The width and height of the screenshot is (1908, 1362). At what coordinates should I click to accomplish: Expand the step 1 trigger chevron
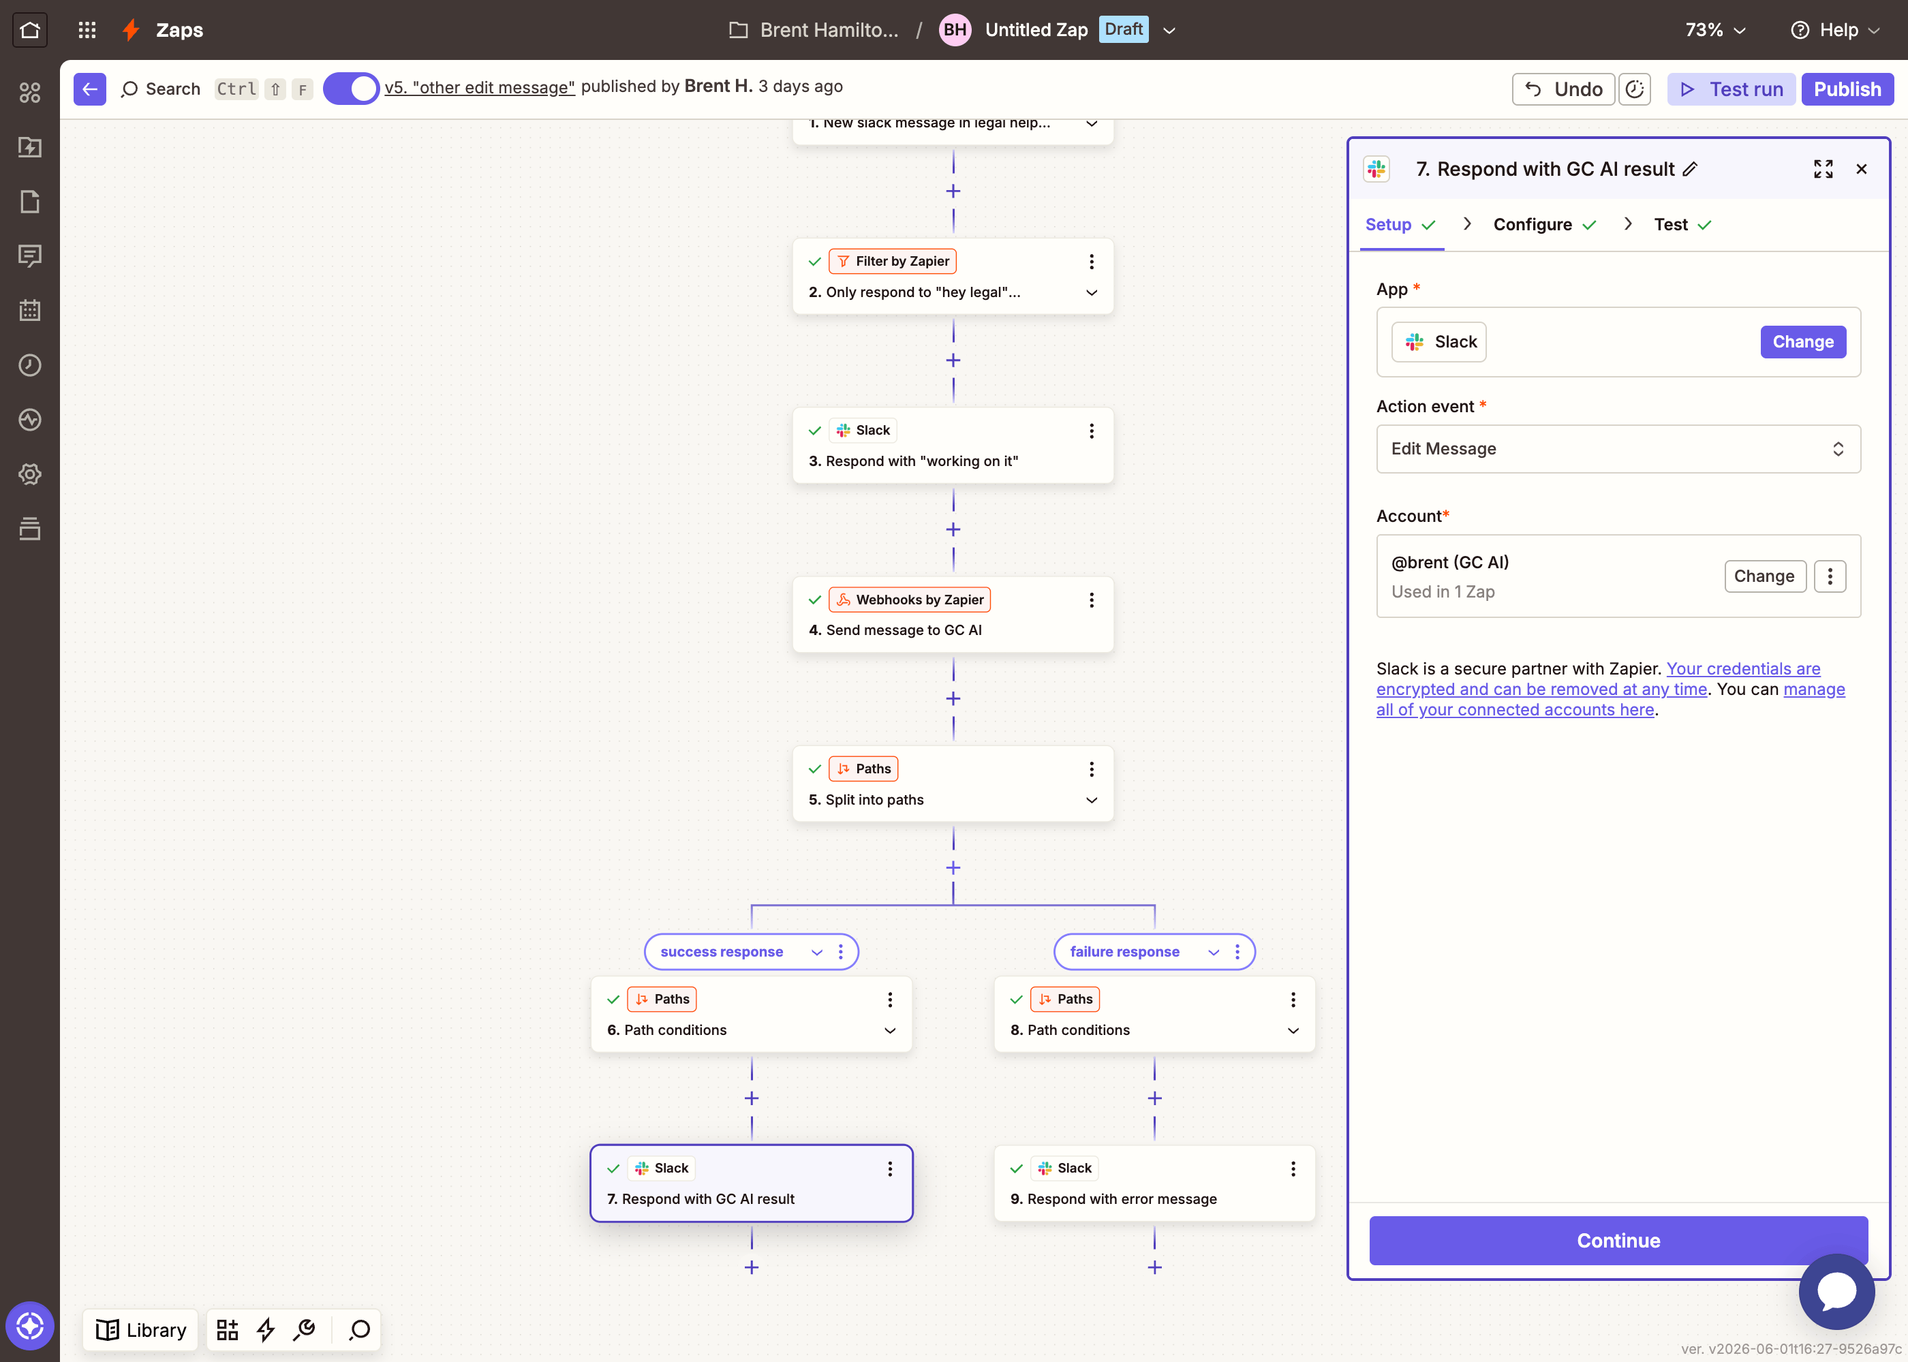tap(1091, 124)
